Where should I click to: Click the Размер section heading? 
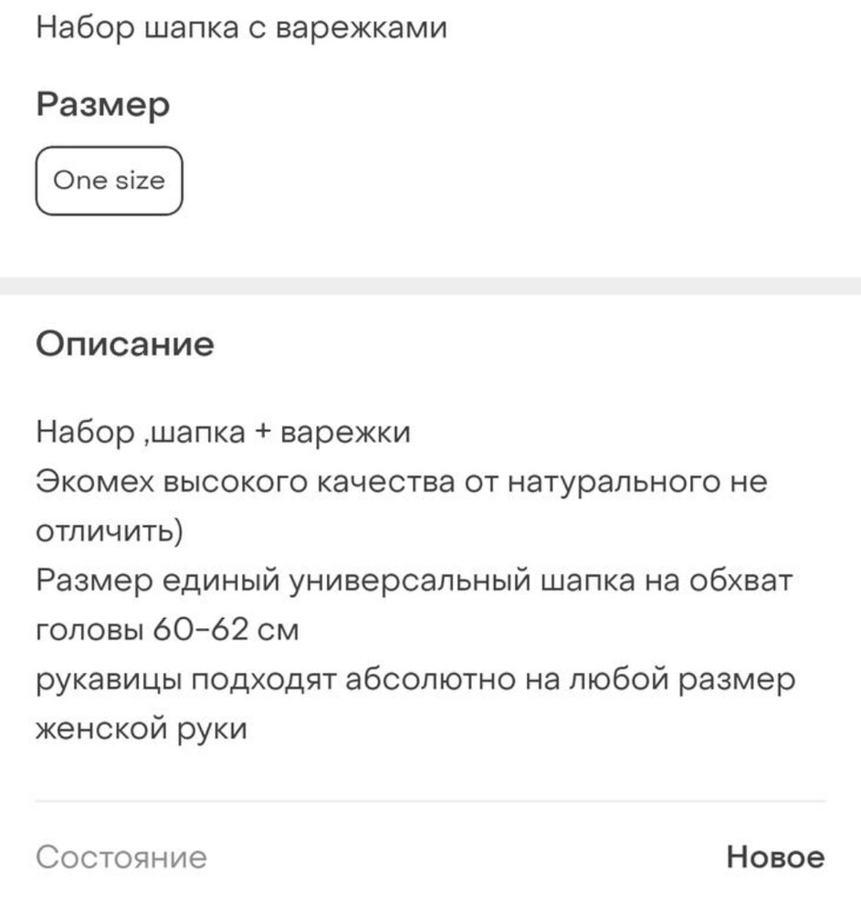pos(102,105)
